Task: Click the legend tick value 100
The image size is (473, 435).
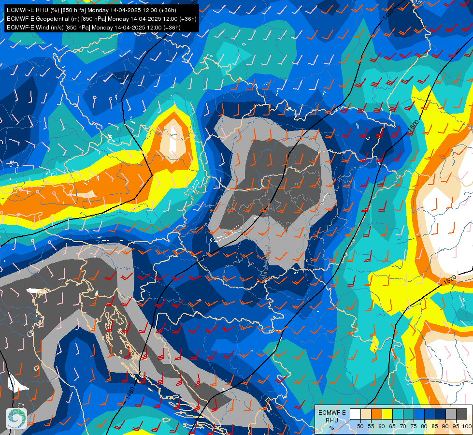Action: (x=467, y=426)
